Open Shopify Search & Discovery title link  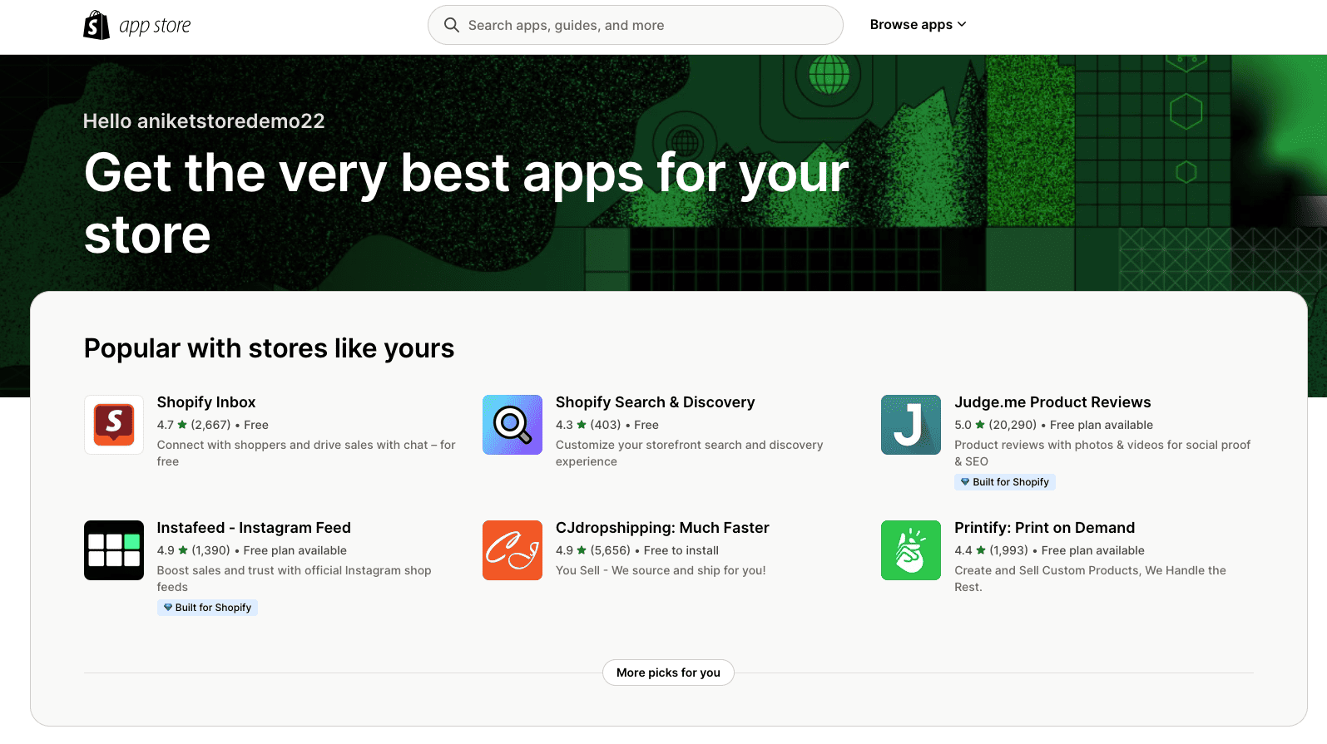[656, 402]
